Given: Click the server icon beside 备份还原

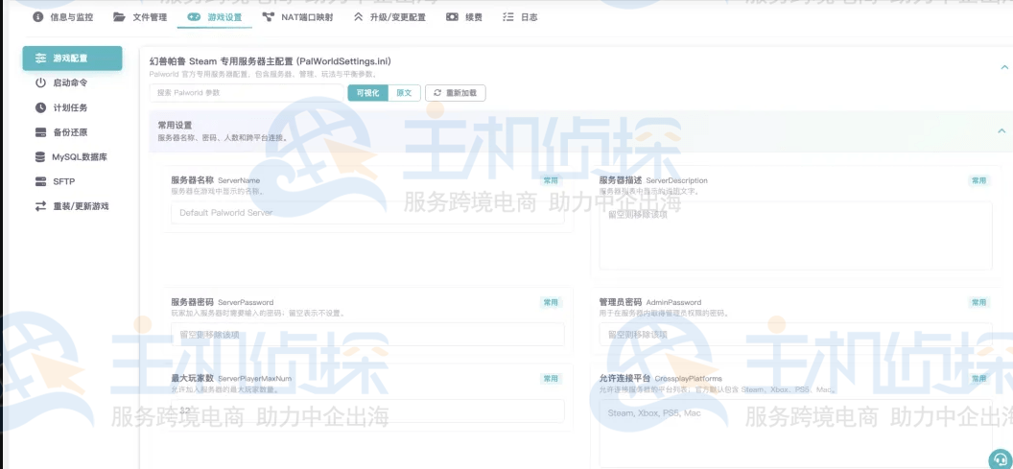Looking at the screenshot, I should point(40,132).
